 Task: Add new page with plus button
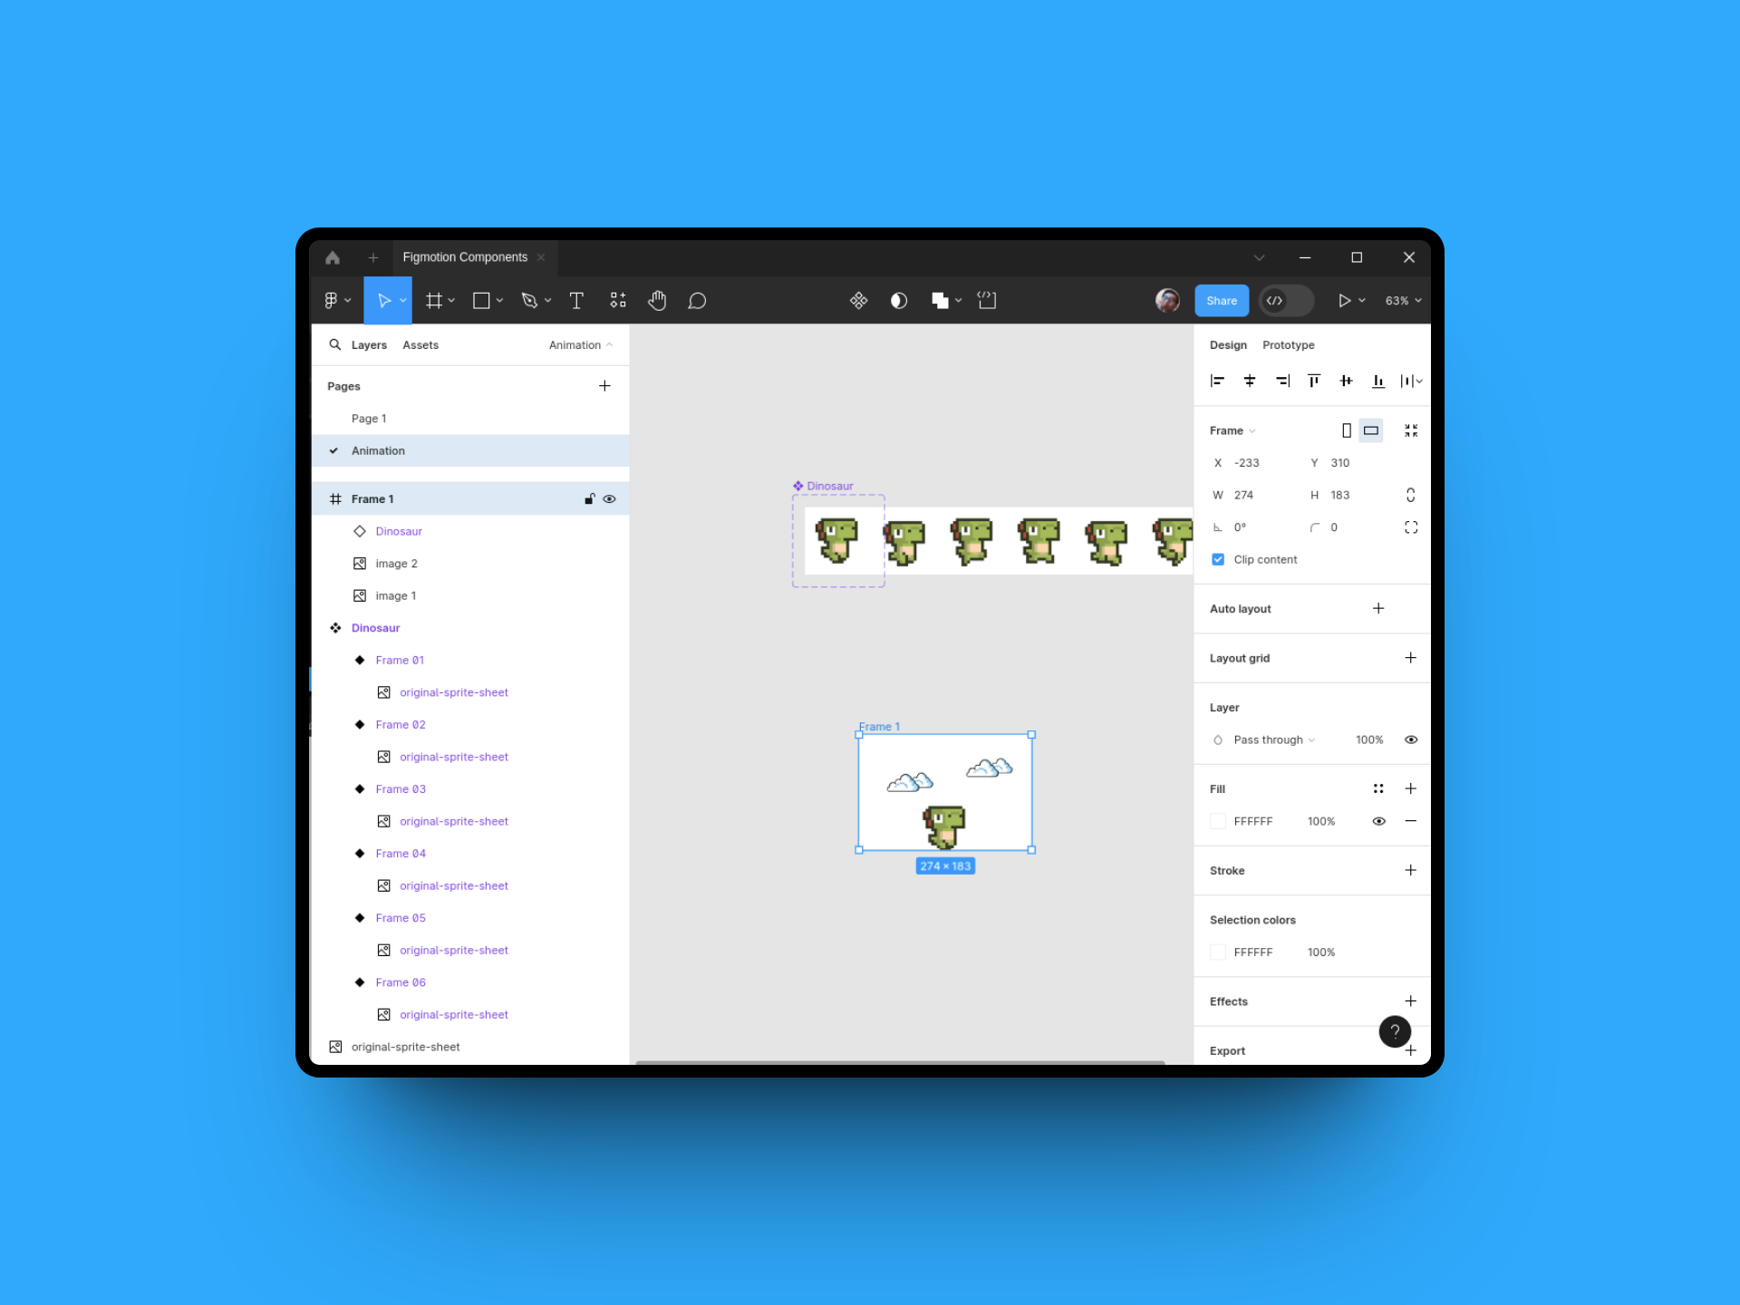604,387
